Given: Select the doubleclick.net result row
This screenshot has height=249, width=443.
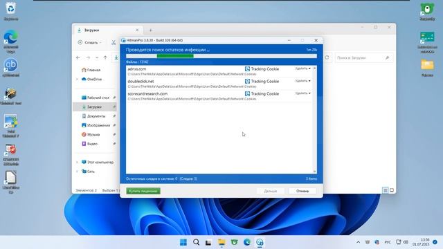Looking at the screenshot, I should pos(219,84).
